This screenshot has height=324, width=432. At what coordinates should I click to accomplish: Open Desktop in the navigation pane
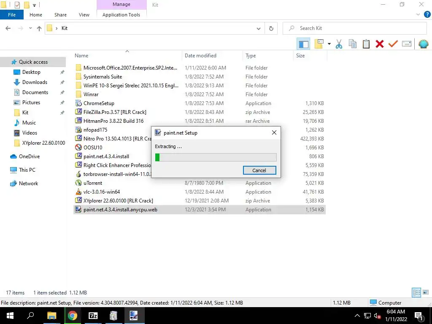coord(31,72)
